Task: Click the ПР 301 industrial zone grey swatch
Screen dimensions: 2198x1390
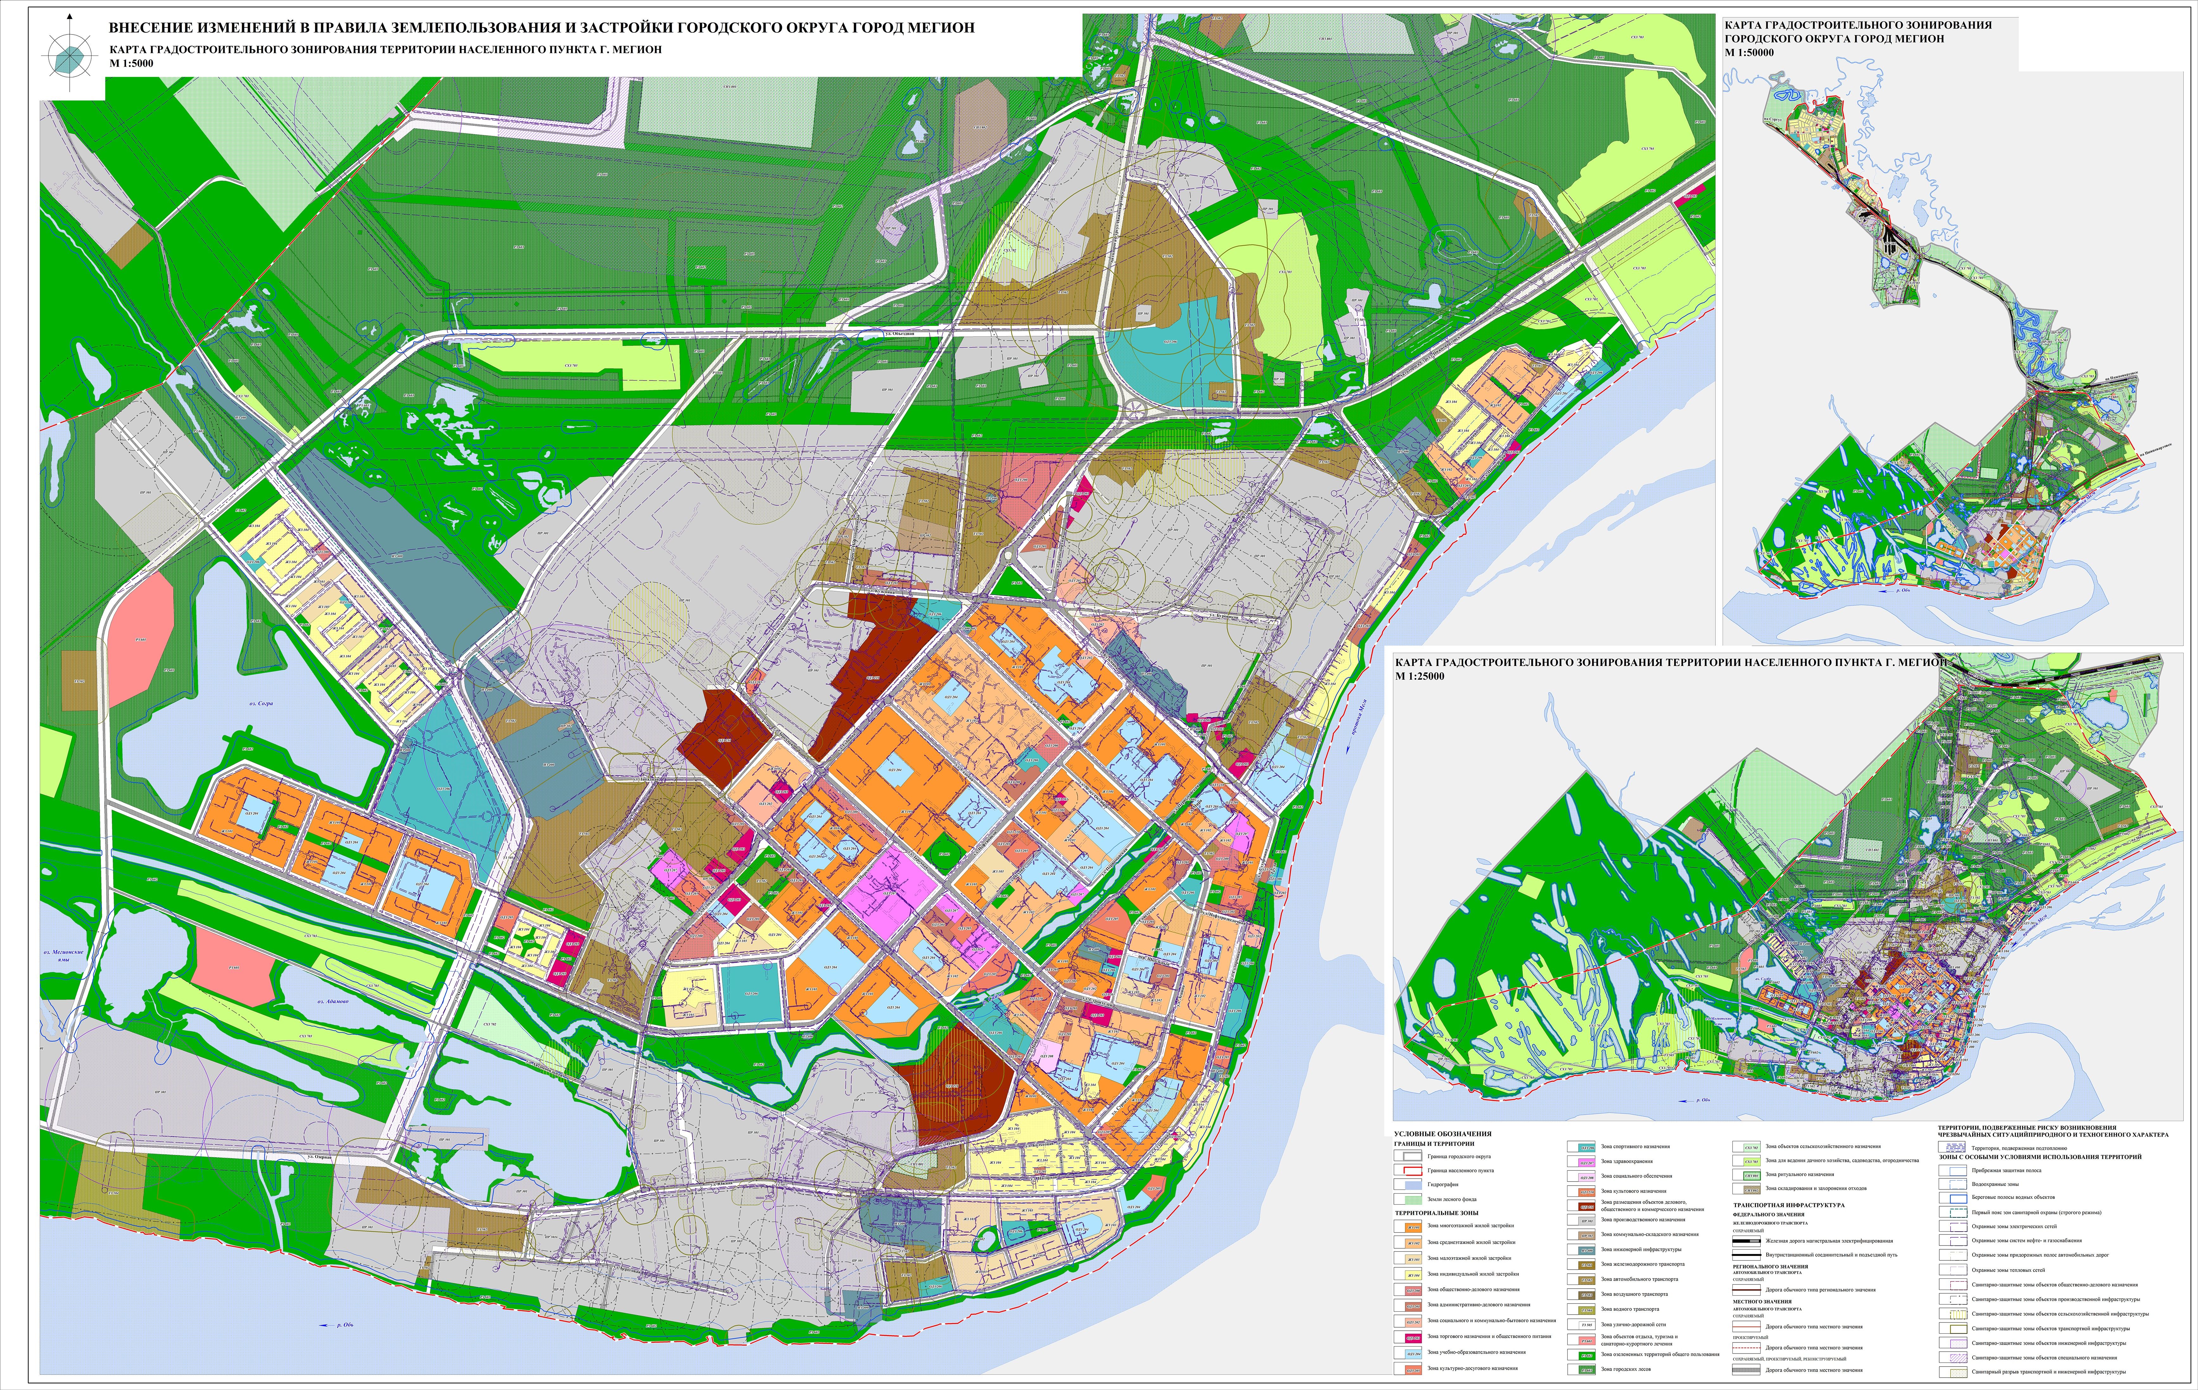Action: coord(1587,1221)
